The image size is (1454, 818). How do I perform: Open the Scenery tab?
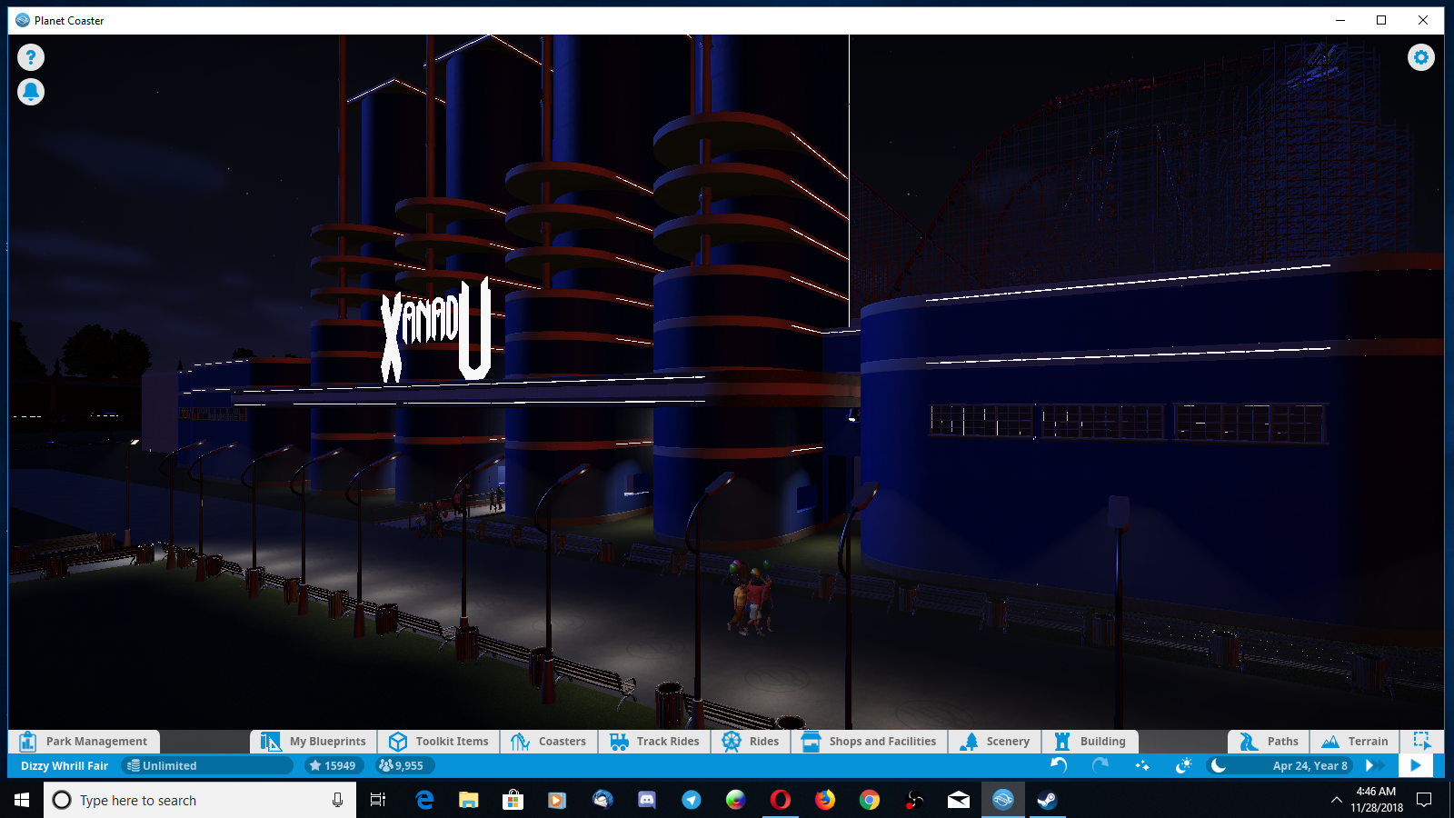995,741
